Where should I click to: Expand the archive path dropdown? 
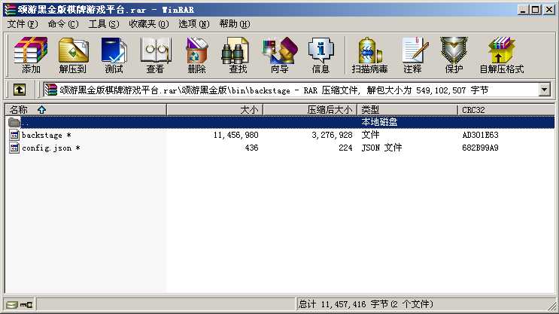point(544,90)
